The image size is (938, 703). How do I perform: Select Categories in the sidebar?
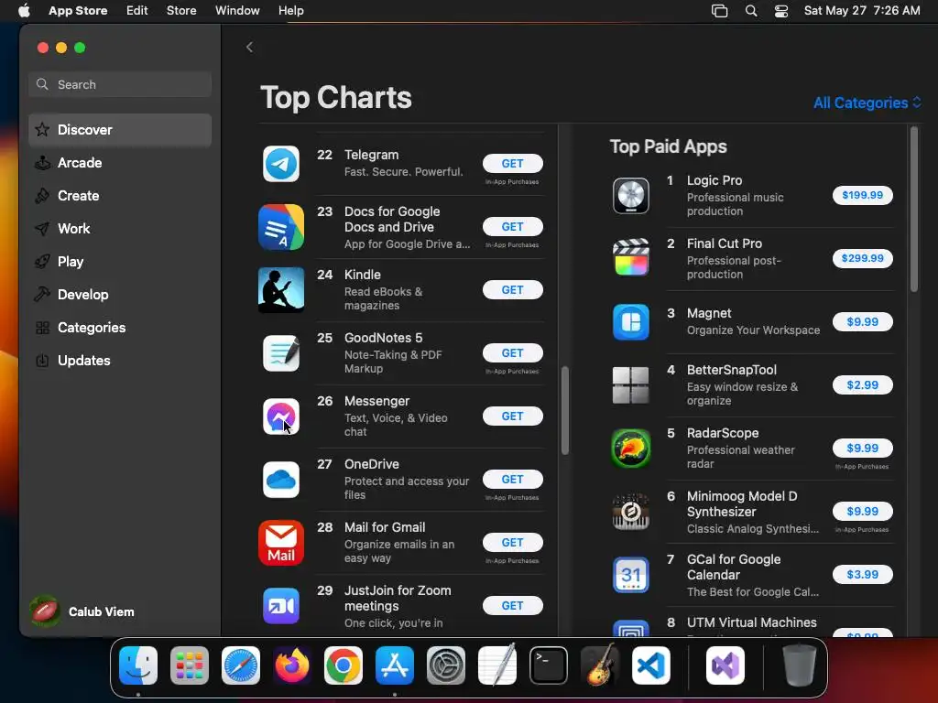(x=120, y=328)
